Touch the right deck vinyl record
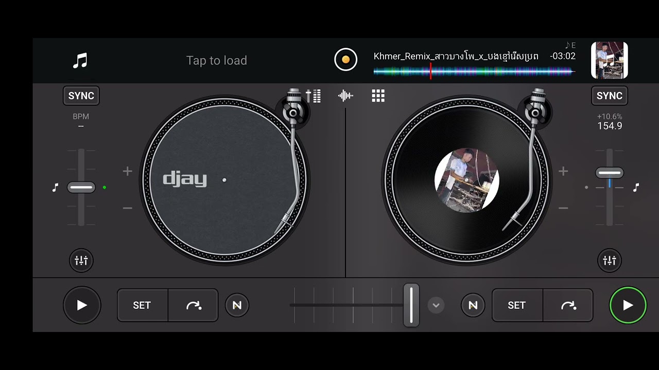Viewport: 659px width, 370px height. 466,180
